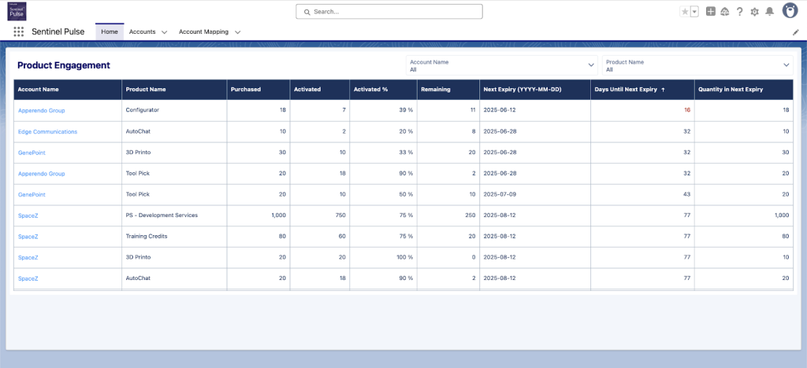
Task: Open the Help question mark icon
Action: pyautogui.click(x=739, y=12)
